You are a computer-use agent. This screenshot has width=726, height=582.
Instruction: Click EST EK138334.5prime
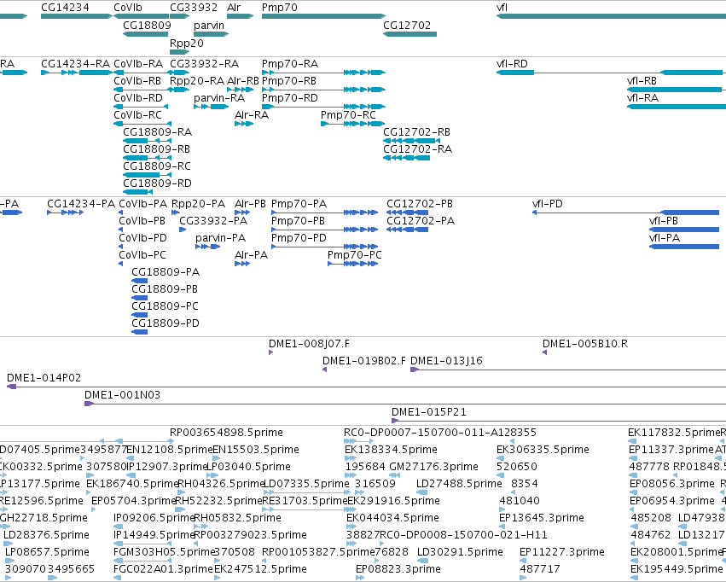[392, 450]
